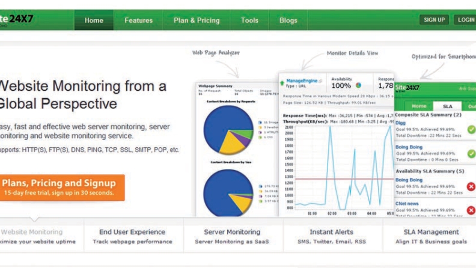Click red cross icon for availability Boing Boing
The height and width of the screenshot is (268, 476).
click(471, 186)
